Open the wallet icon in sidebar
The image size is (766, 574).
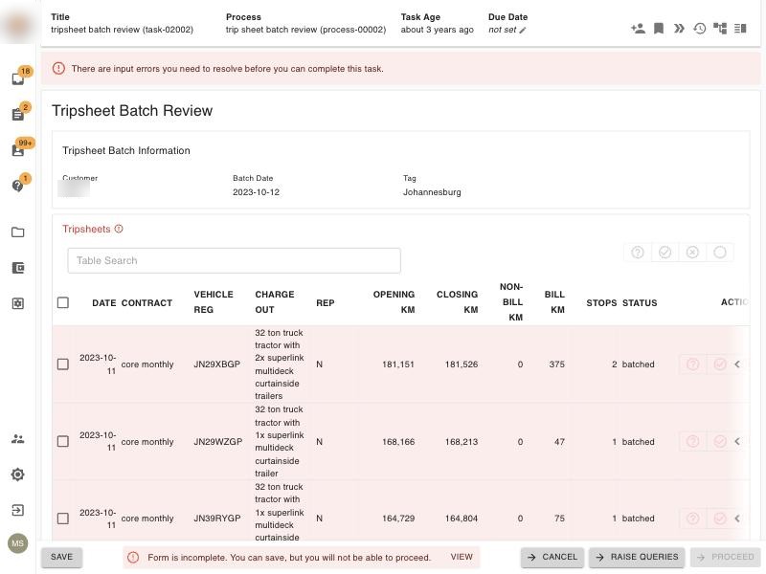(18, 268)
